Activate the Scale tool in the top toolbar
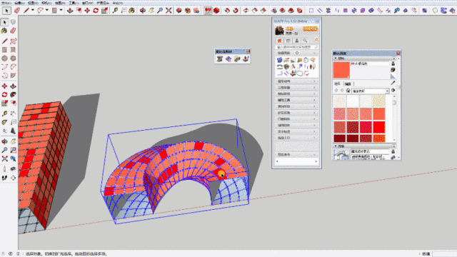Screen dimensions: 457x257 point(104,11)
